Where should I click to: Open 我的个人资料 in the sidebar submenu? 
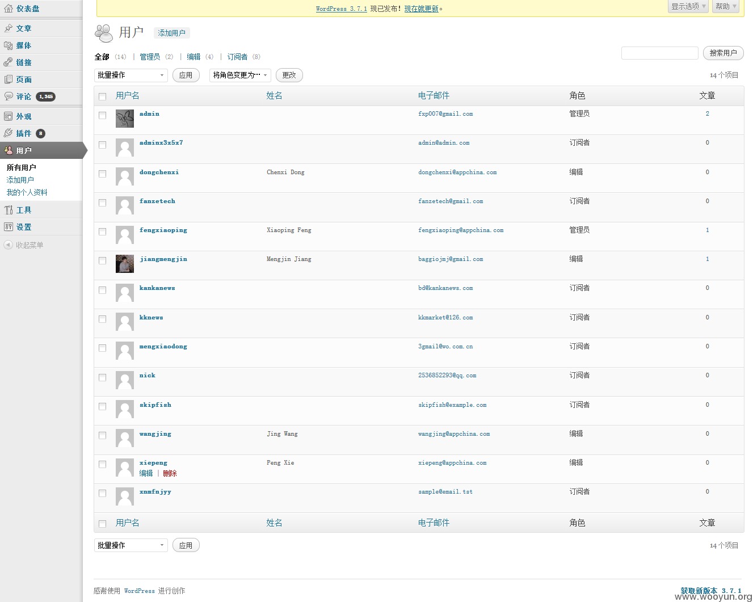pyautogui.click(x=27, y=192)
